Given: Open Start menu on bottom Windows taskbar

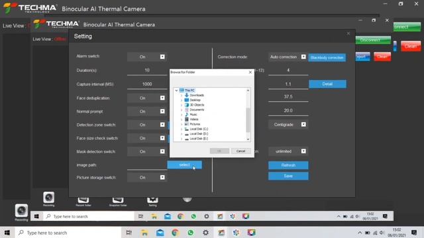Looking at the screenshot, I should [7, 233].
